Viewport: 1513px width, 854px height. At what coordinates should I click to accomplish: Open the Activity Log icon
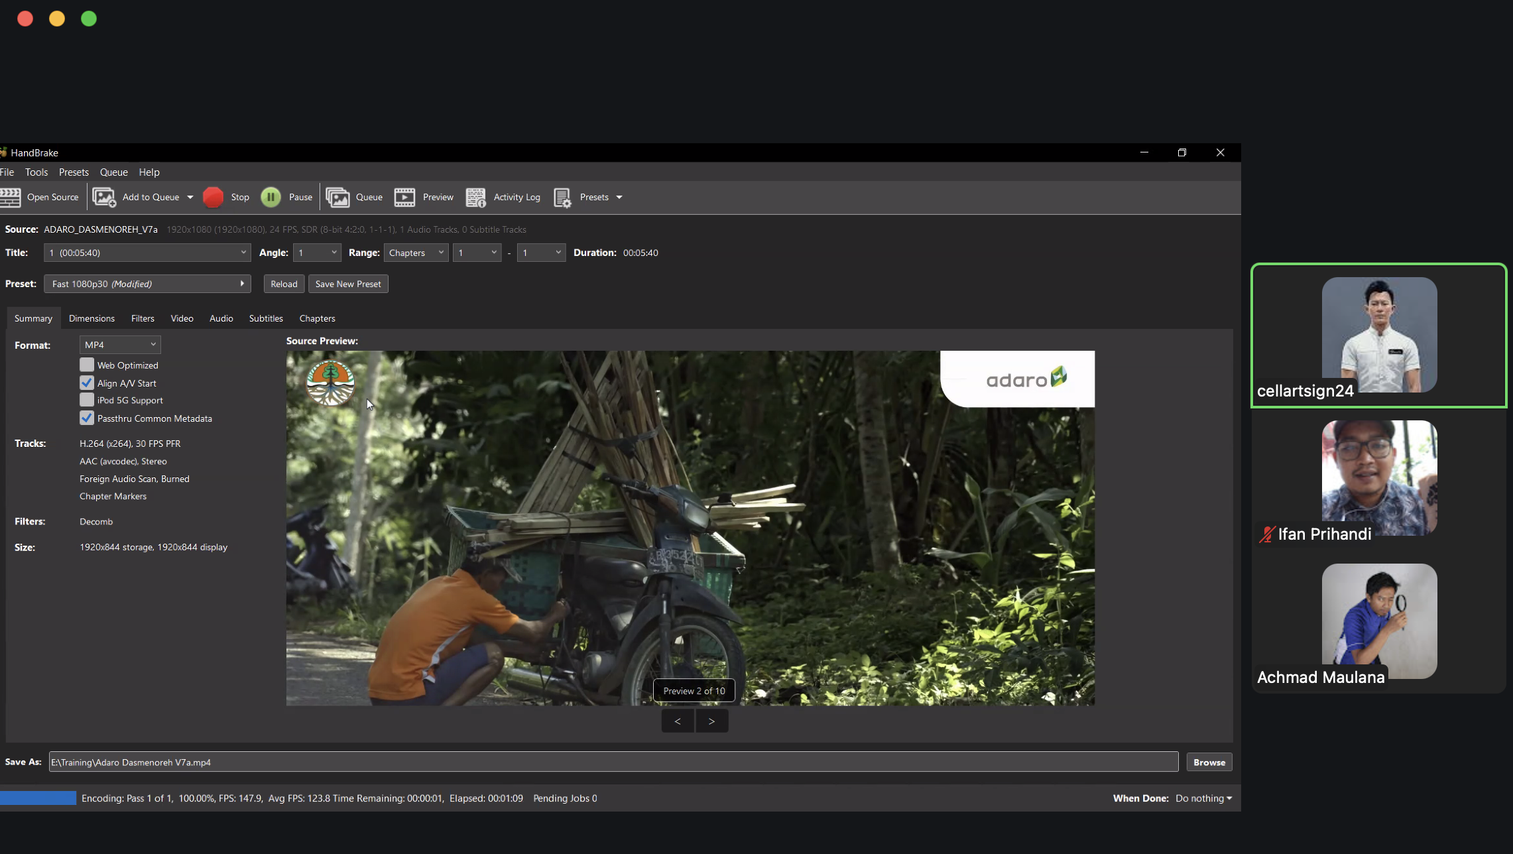coord(475,197)
